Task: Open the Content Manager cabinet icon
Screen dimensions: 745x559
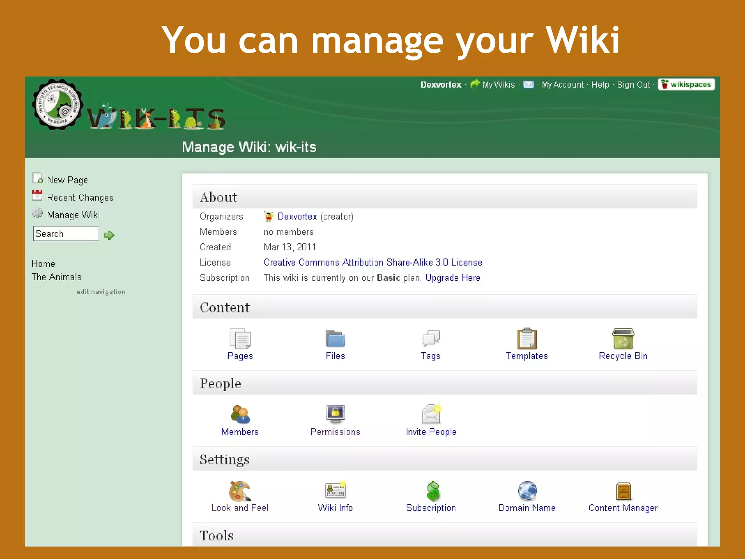Action: click(x=624, y=491)
